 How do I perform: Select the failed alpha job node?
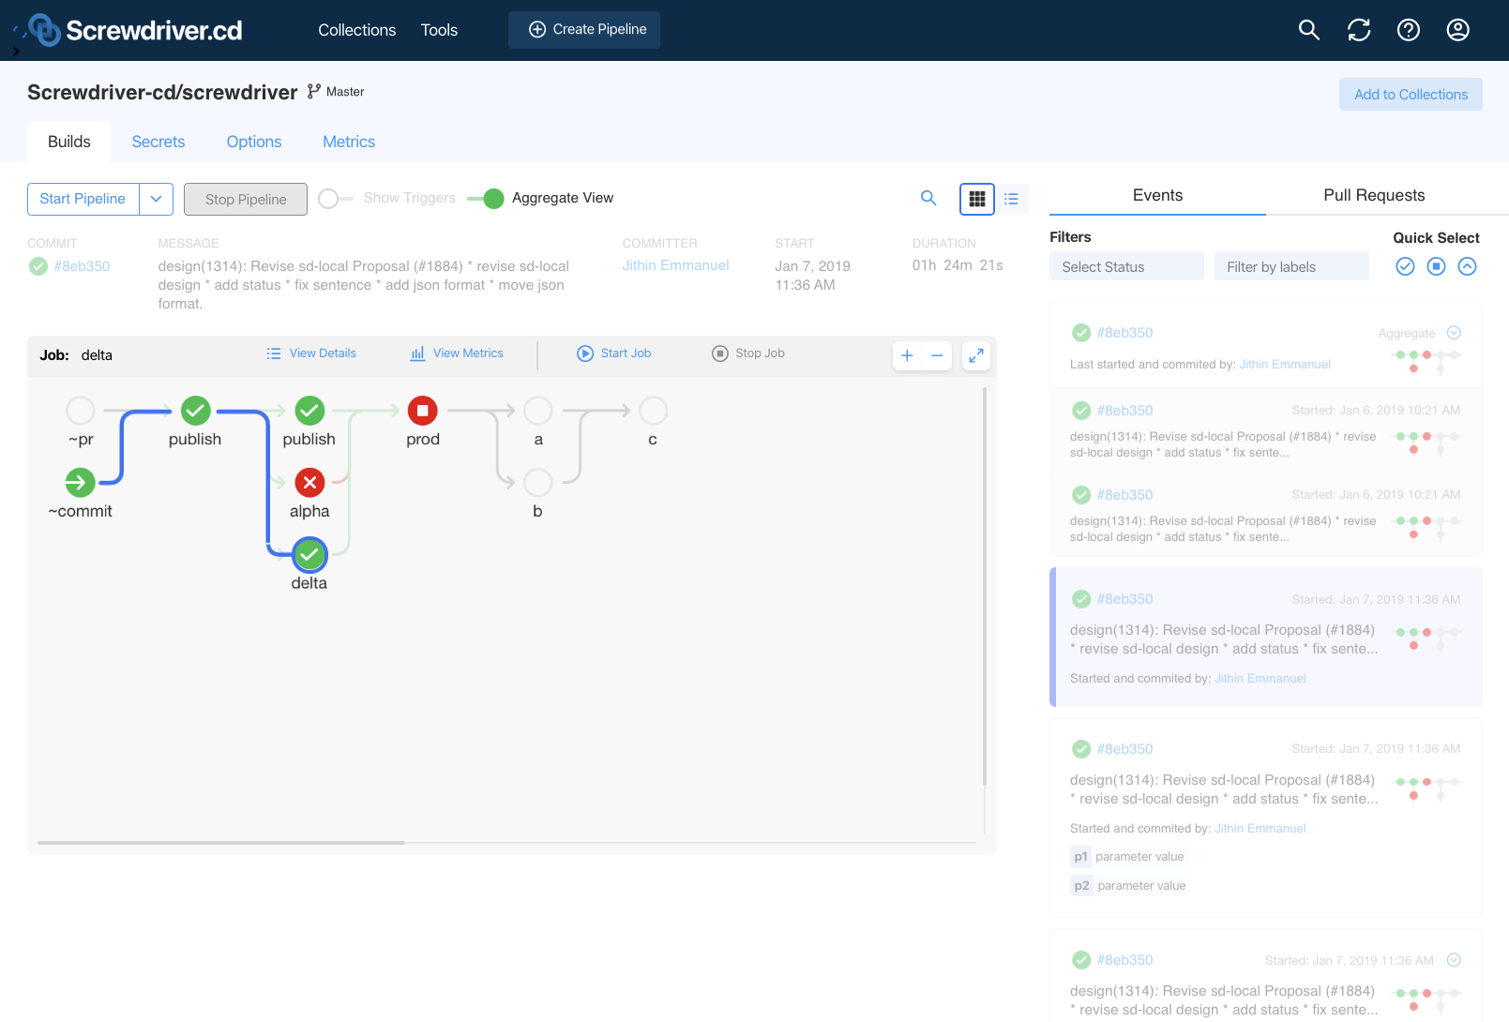pos(309,483)
